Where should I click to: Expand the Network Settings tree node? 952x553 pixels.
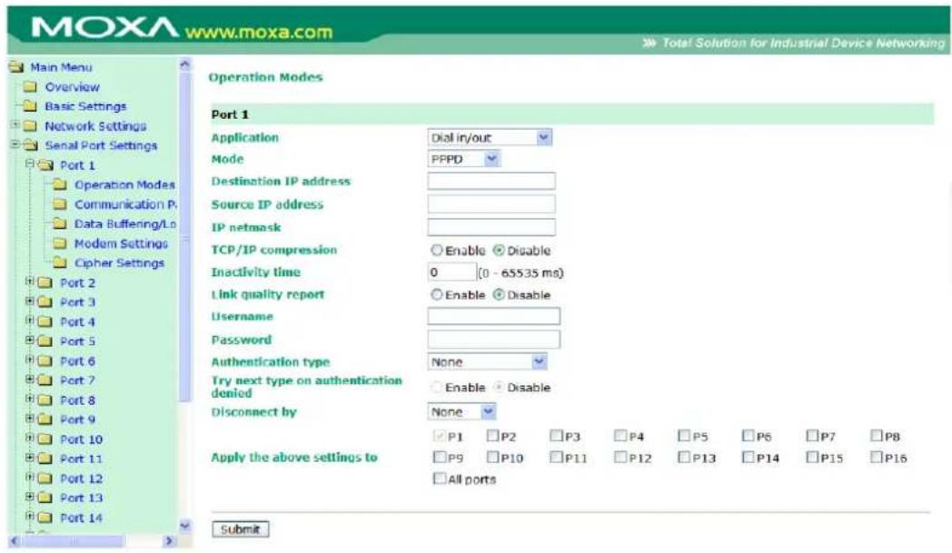click(15, 125)
